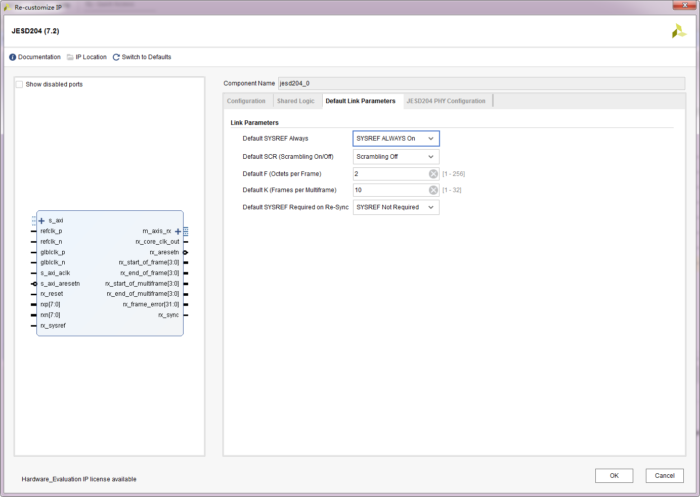Screen dimensions: 700x497
Task: Select the s_axi_aclk port label
Action: pos(55,273)
